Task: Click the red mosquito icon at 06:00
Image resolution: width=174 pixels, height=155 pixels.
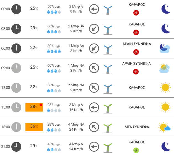Action: (136, 52)
